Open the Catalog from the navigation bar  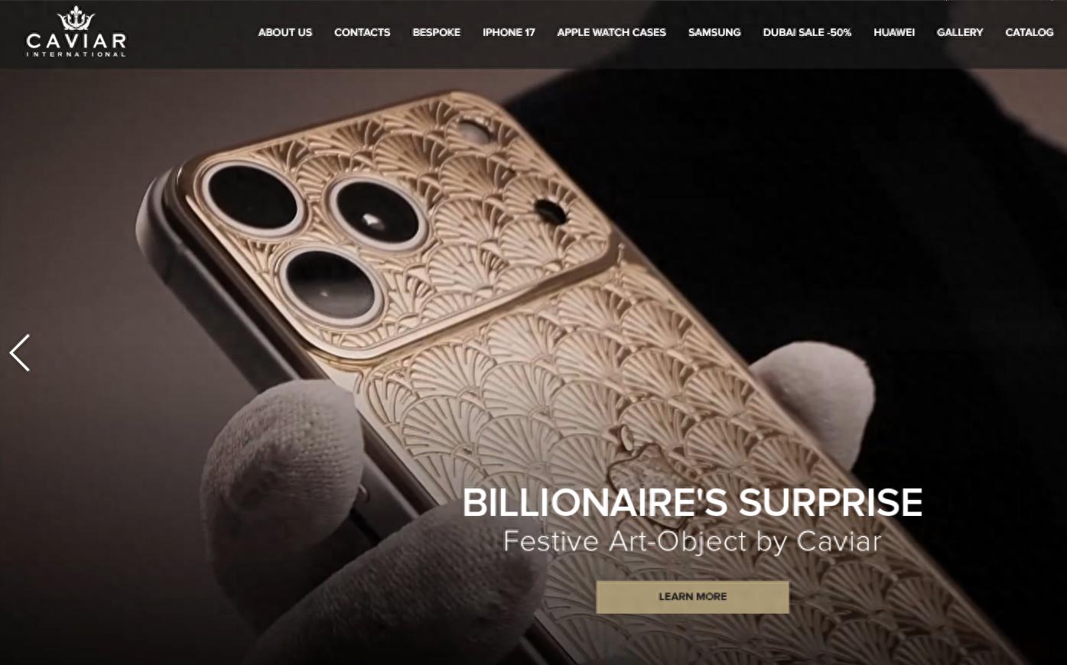coord(1030,32)
